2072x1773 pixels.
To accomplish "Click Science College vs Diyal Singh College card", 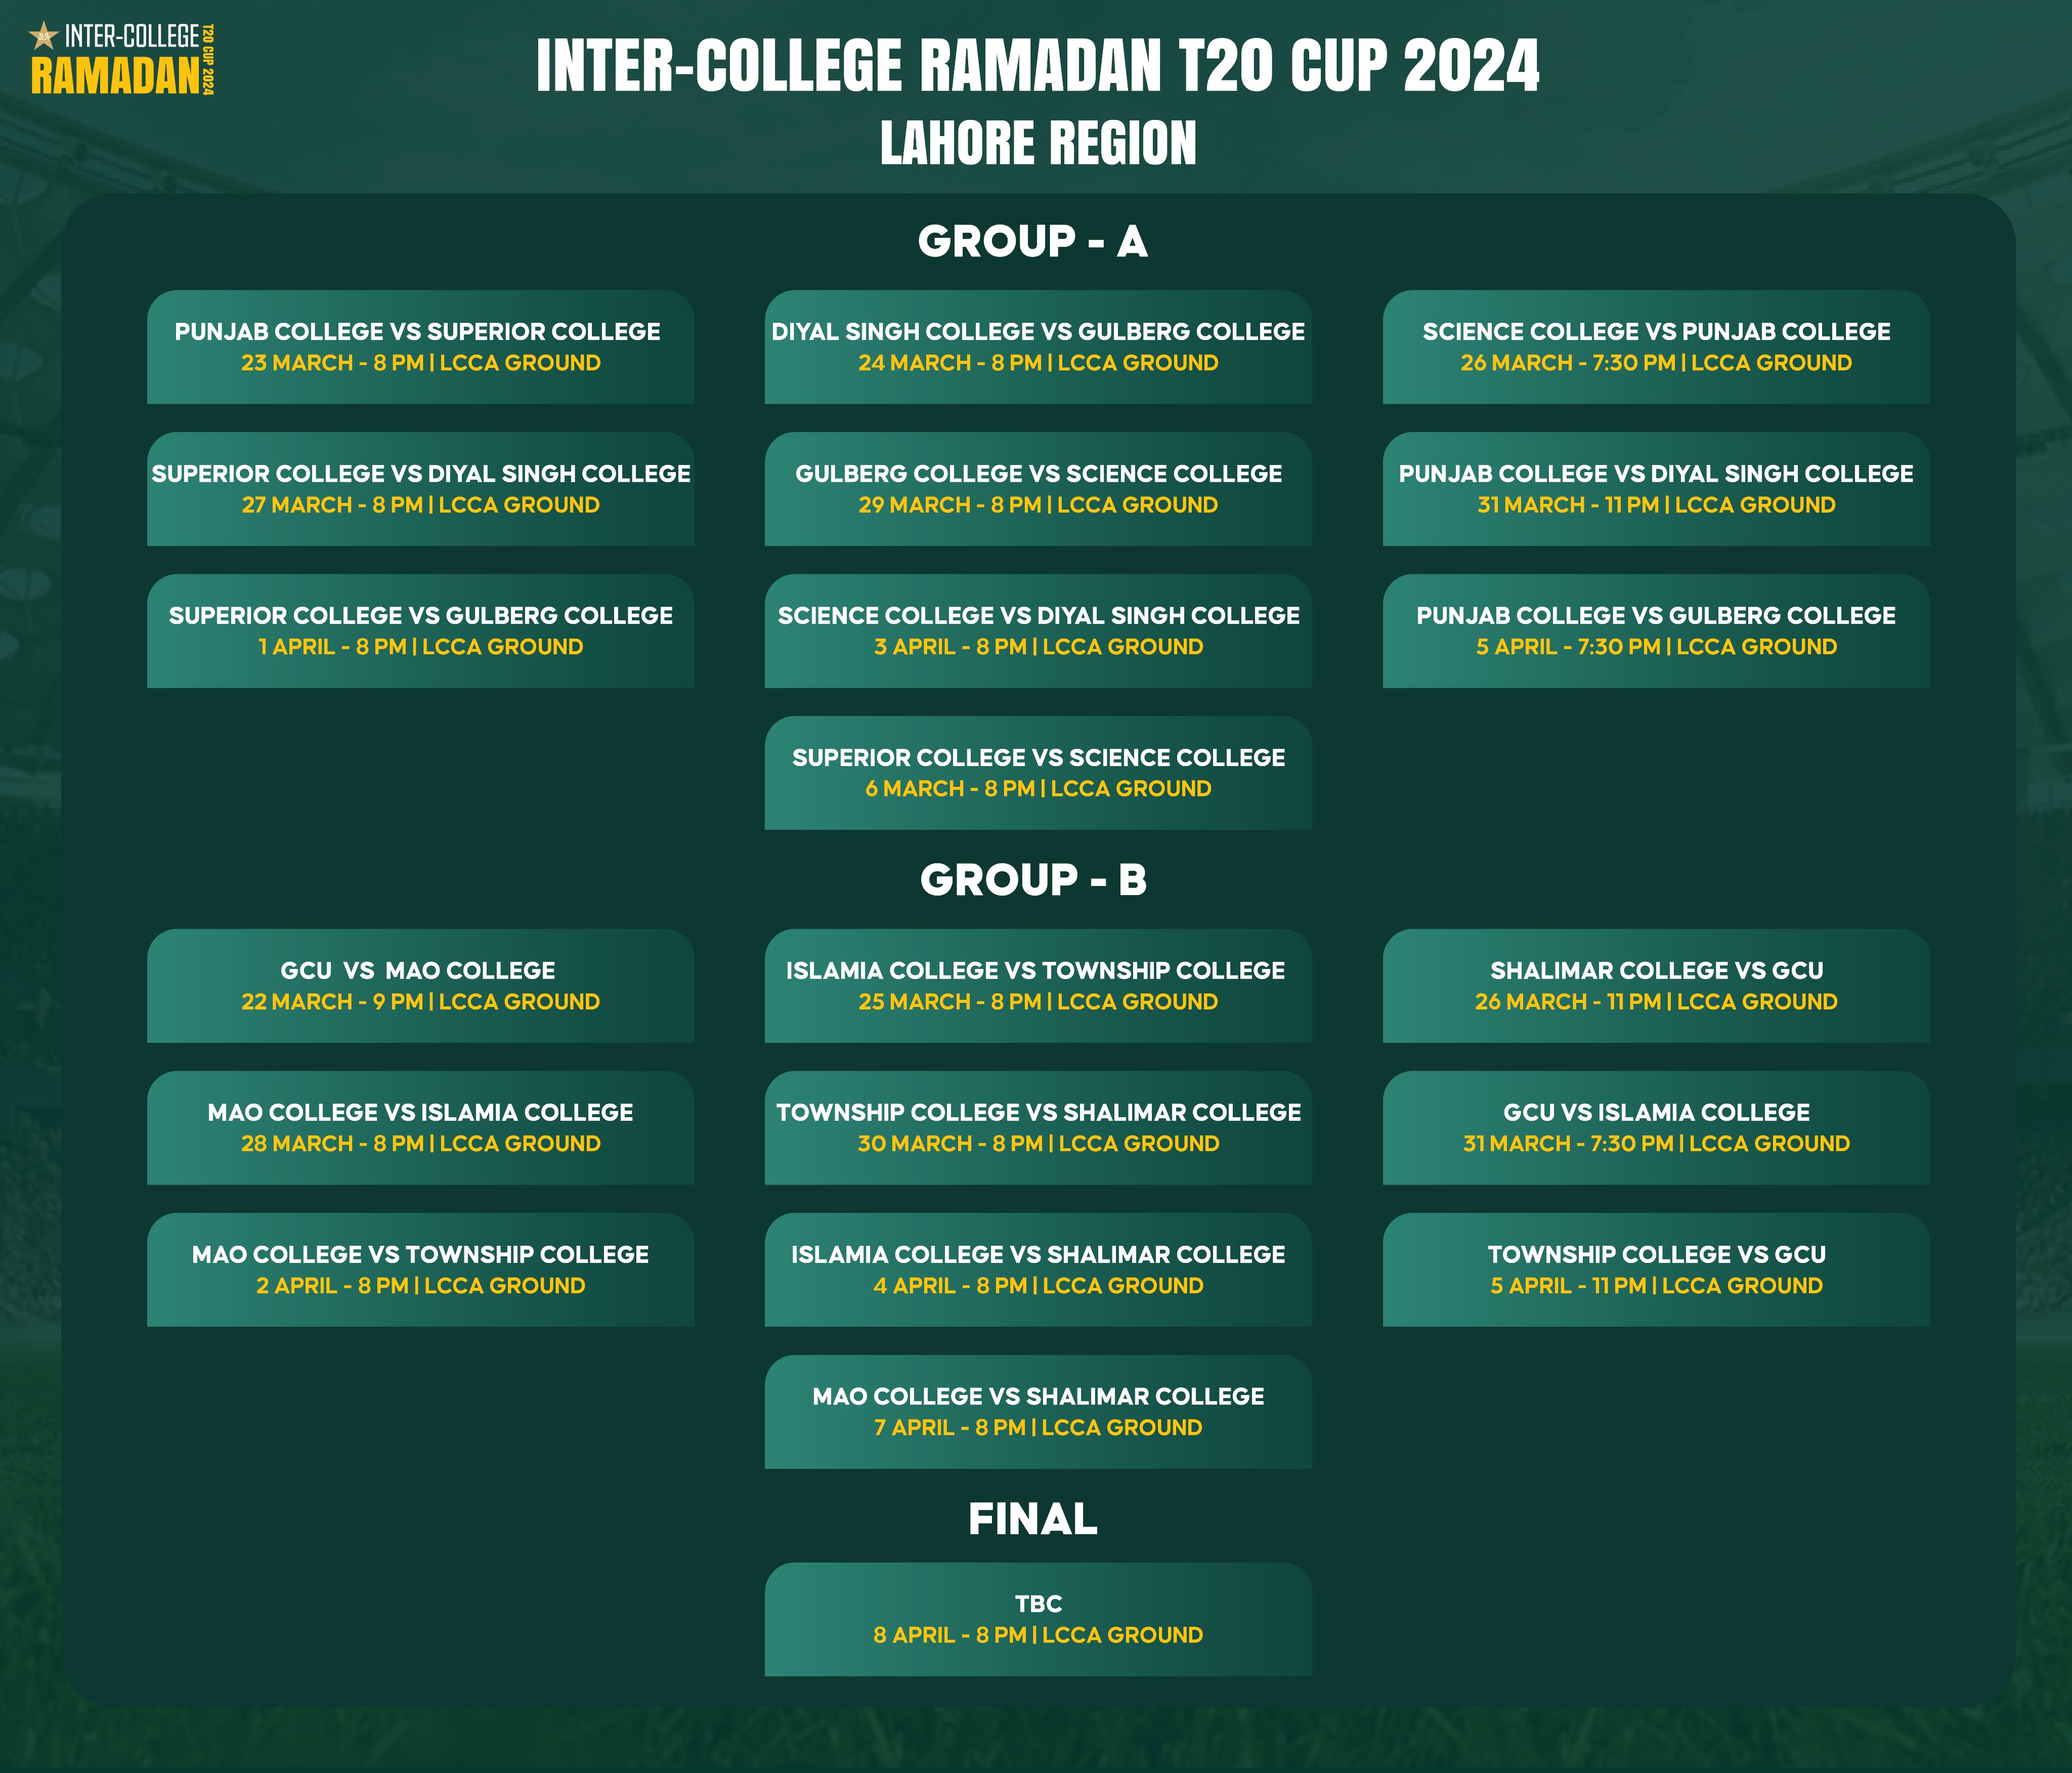I will 1038,631.
